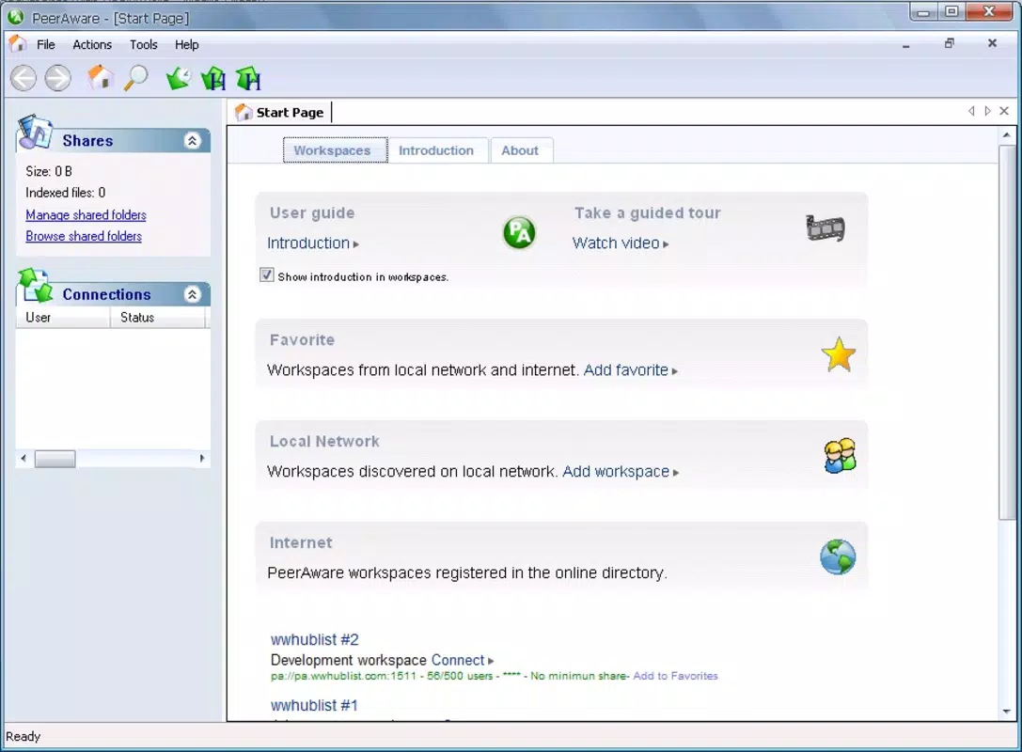Click the Start Page scrollbar up arrow

tap(1007, 135)
